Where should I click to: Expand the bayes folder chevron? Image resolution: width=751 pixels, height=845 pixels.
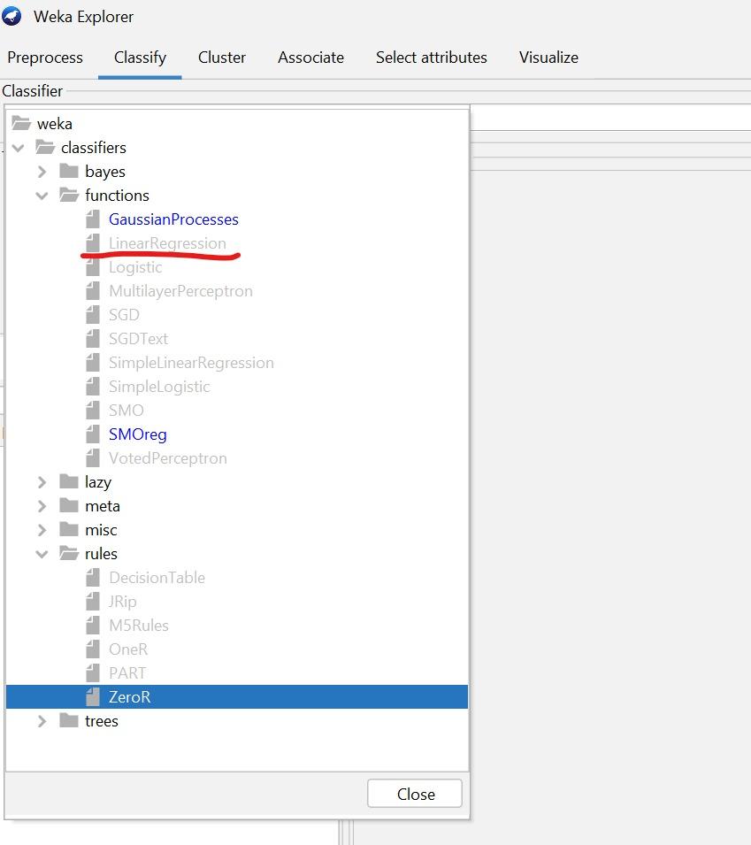(x=42, y=172)
